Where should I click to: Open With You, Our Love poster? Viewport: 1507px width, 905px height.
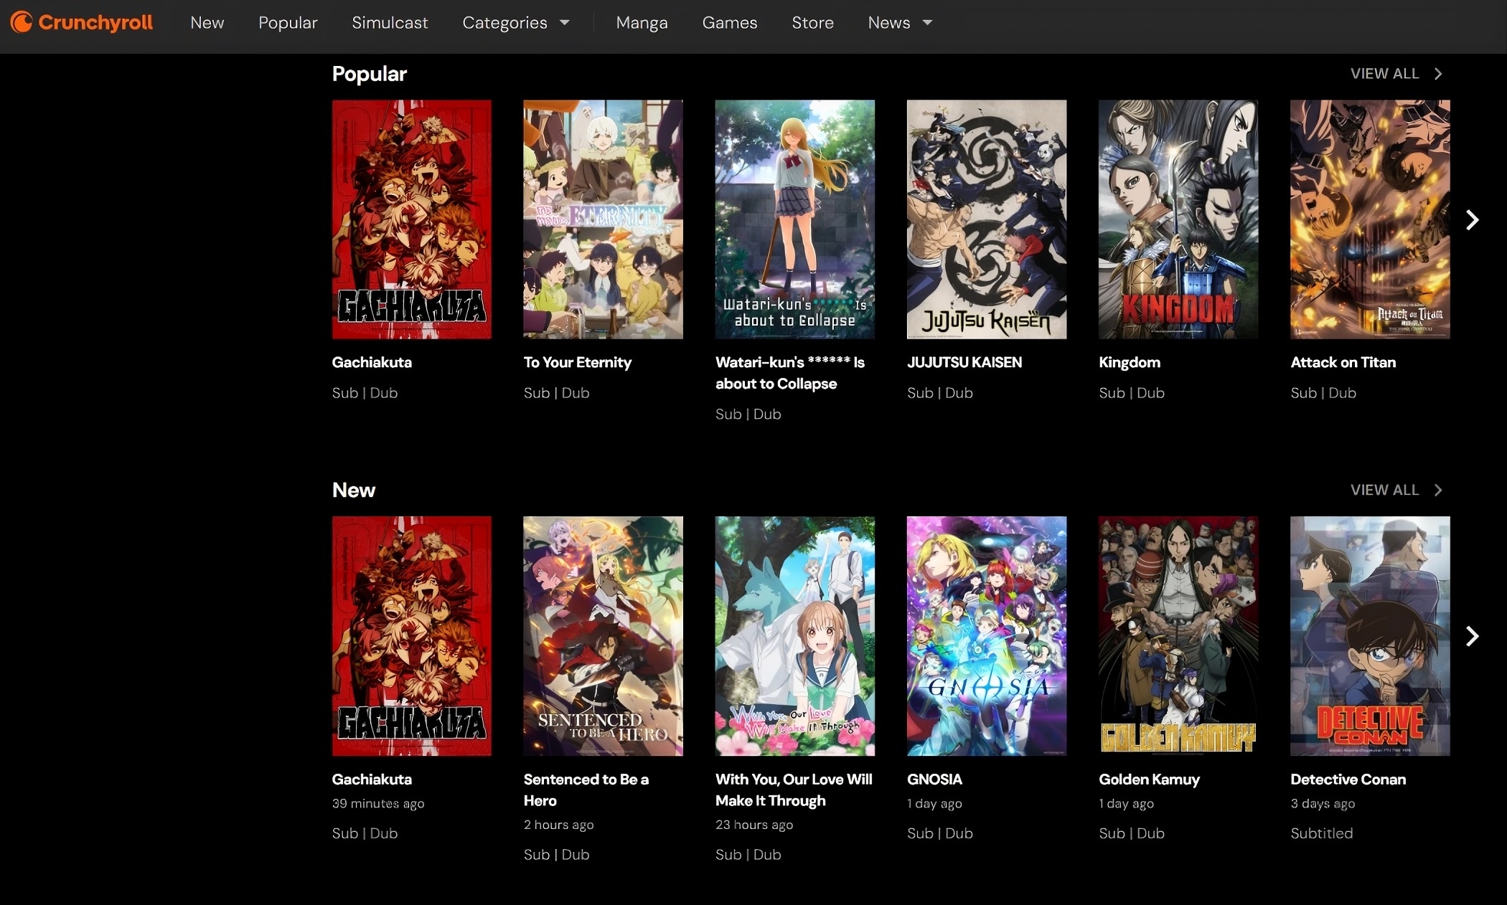point(795,636)
